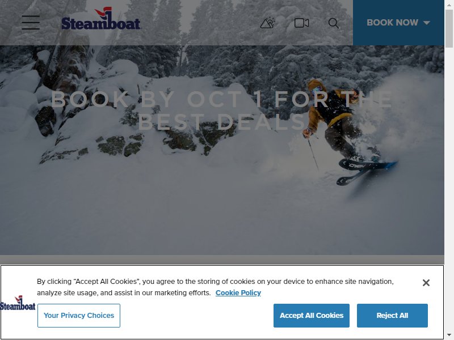Screen dimensions: 454x340
Task: Expand the caret arrow beside BOOK NOW
Action: point(427,23)
